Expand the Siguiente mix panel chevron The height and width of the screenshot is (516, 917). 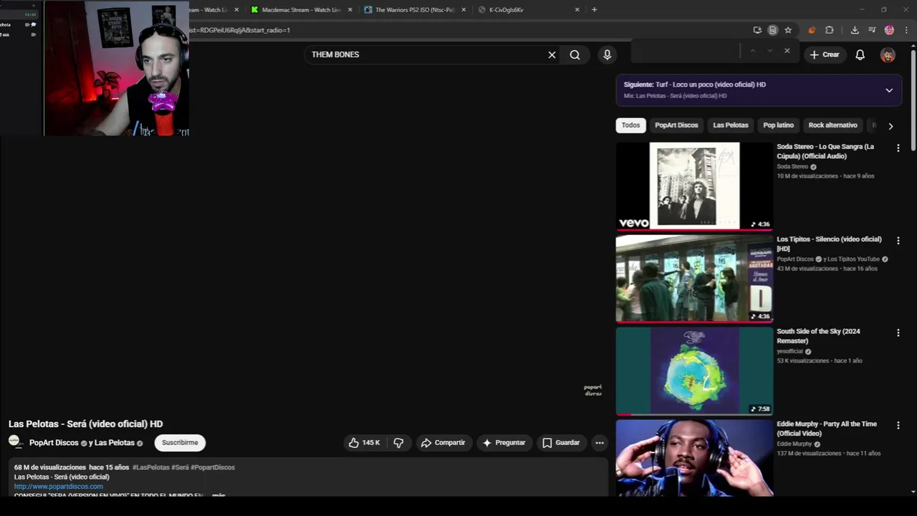pos(889,90)
